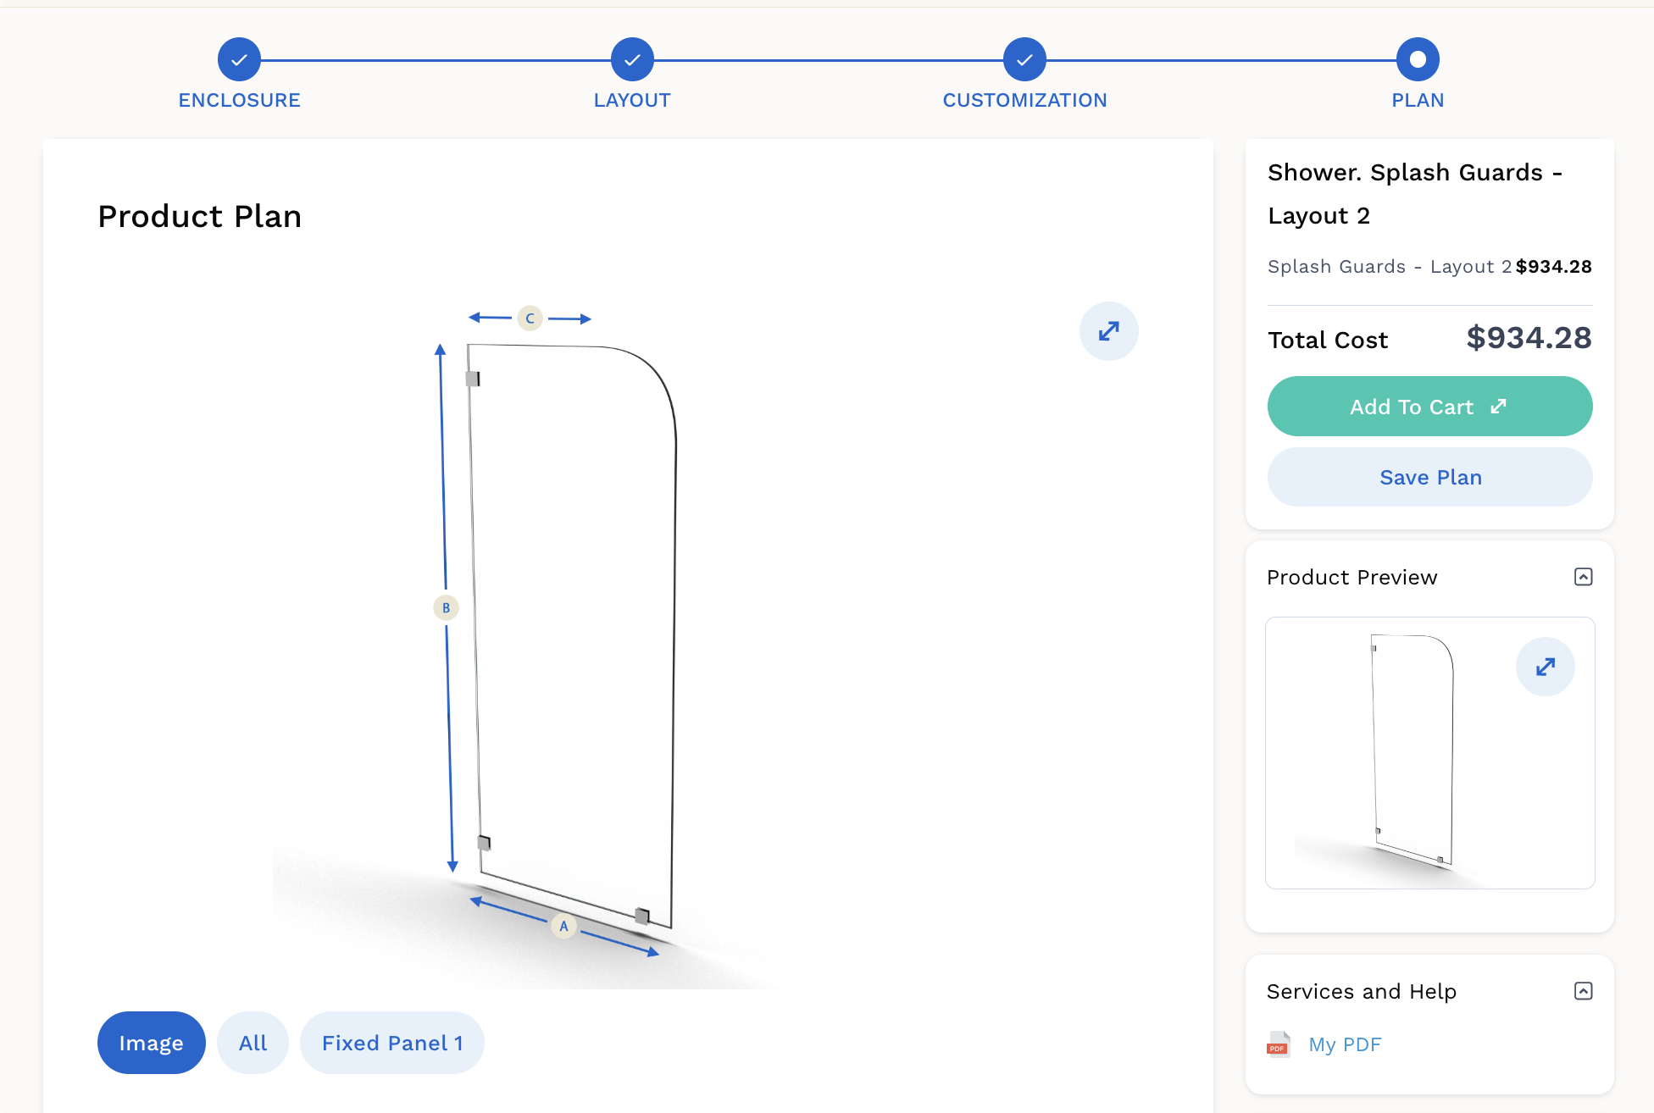Open the CUSTOMIZATION step label
The image size is (1654, 1113).
(x=1024, y=100)
